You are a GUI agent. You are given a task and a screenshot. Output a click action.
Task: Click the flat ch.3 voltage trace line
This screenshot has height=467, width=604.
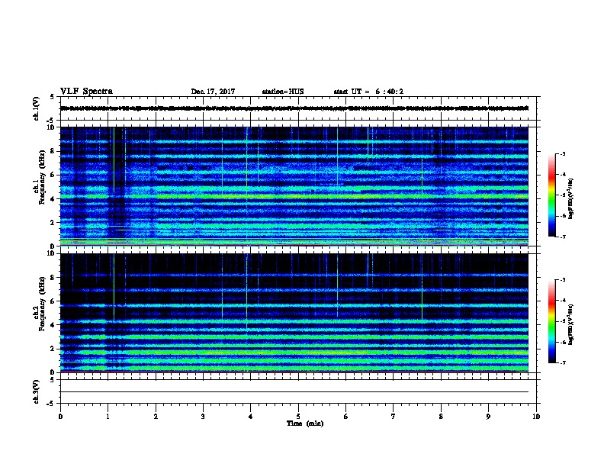click(294, 392)
